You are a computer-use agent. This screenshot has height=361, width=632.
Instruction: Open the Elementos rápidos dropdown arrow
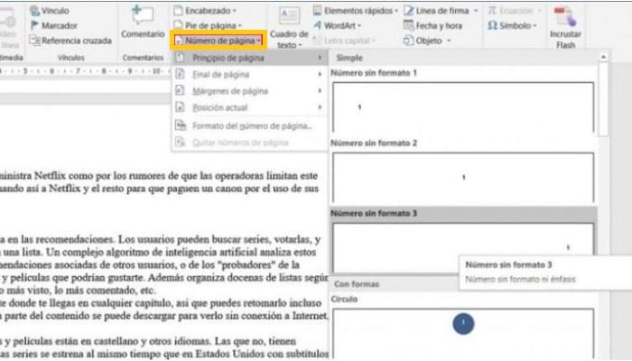[396, 11]
